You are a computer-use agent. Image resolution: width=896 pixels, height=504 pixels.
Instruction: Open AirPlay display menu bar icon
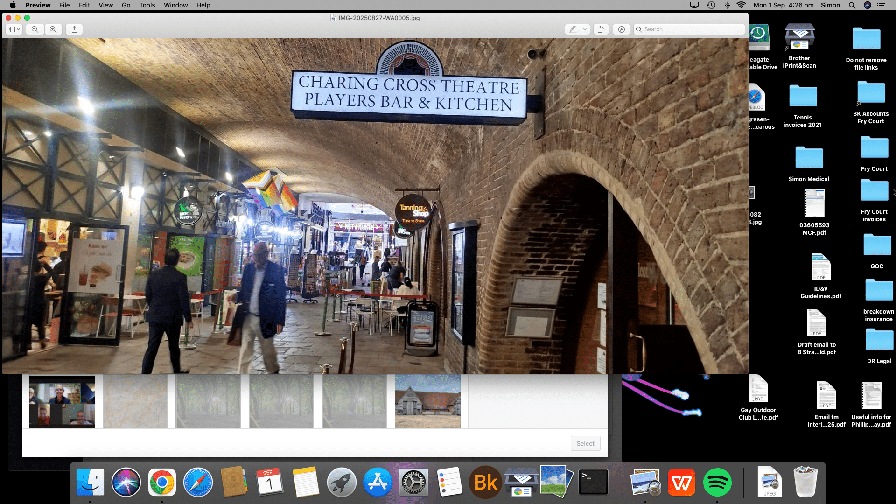pyautogui.click(x=694, y=5)
